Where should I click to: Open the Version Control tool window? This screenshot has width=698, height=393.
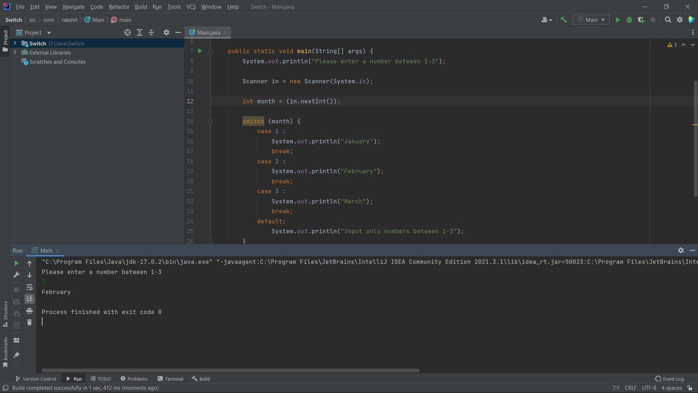36,378
